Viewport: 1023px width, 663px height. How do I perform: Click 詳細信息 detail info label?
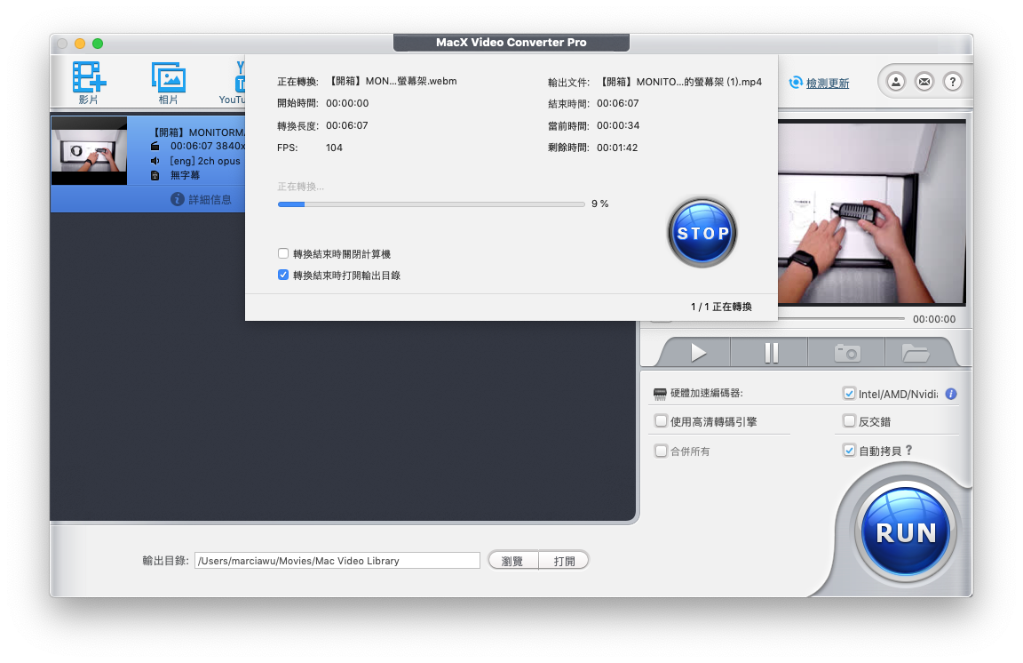(210, 199)
